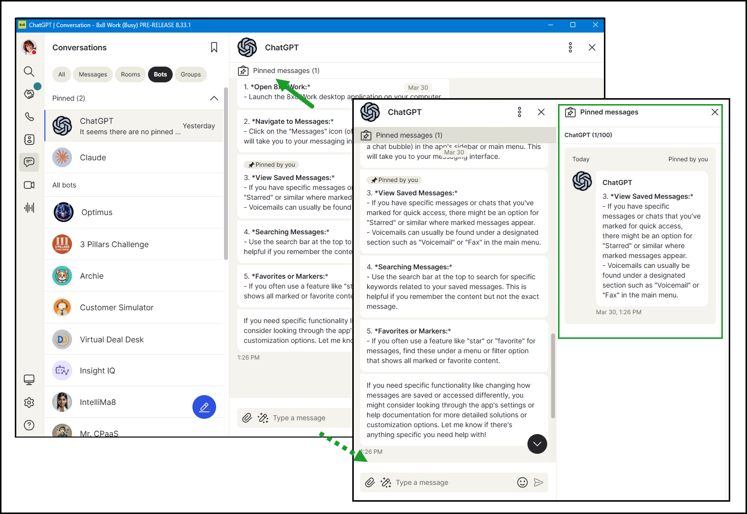Open search from the left navigation bar
This screenshot has width=747, height=514.
click(29, 72)
